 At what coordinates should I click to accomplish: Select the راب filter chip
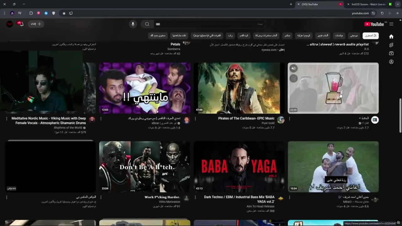click(230, 35)
